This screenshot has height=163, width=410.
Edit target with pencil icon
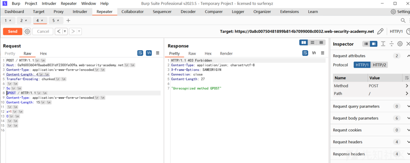380,32
